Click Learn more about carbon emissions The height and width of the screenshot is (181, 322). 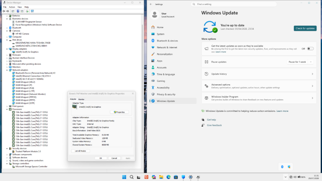point(282,111)
